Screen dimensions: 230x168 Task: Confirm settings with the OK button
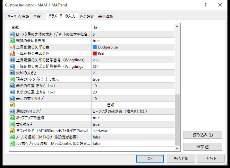pyautogui.click(x=150, y=159)
